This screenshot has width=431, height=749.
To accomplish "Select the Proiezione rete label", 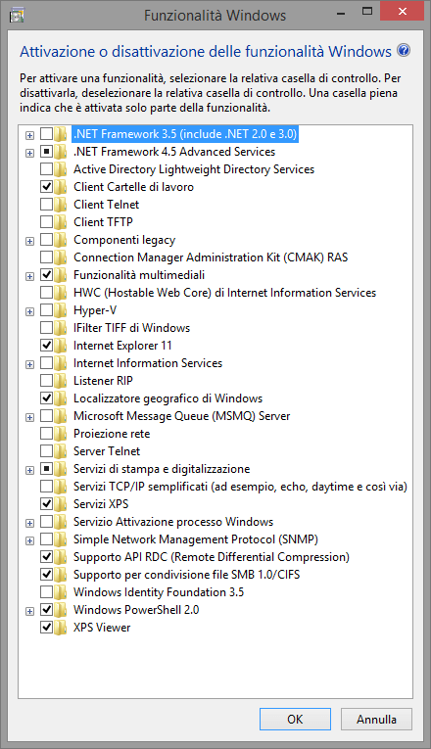I will tap(112, 434).
